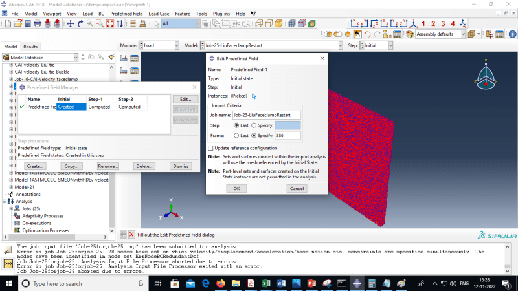Select the Step Last radio button
518x291 pixels.
(x=236, y=125)
